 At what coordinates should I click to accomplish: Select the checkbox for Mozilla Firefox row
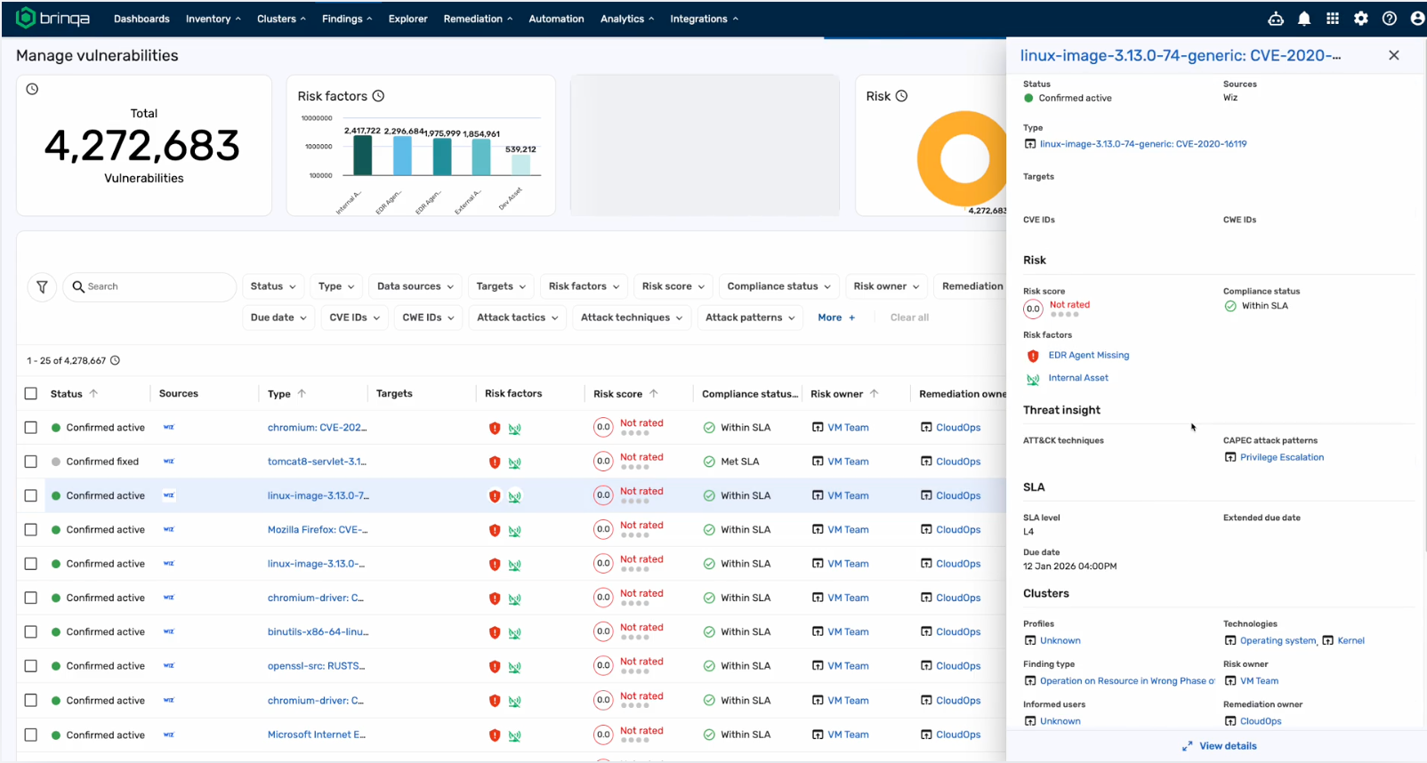[31, 530]
